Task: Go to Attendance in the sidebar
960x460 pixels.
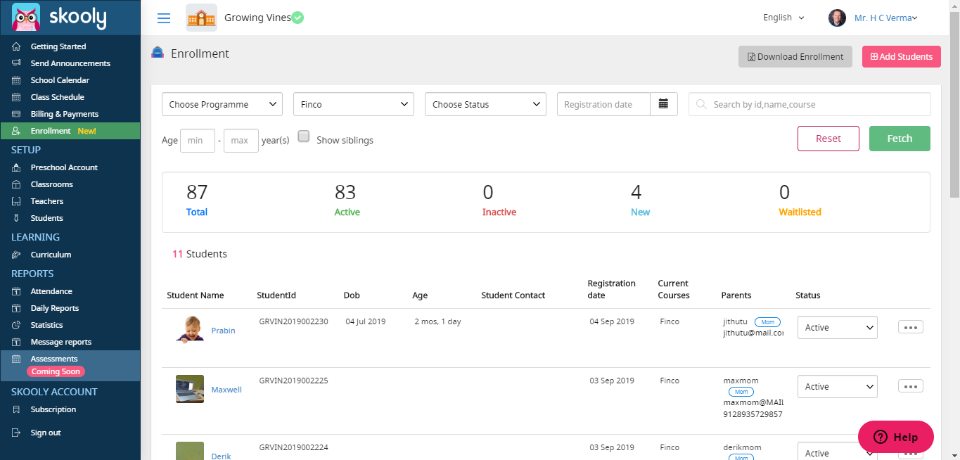Action: pos(51,291)
